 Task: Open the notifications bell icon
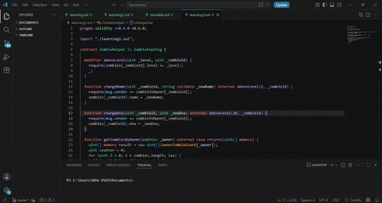(x=376, y=200)
